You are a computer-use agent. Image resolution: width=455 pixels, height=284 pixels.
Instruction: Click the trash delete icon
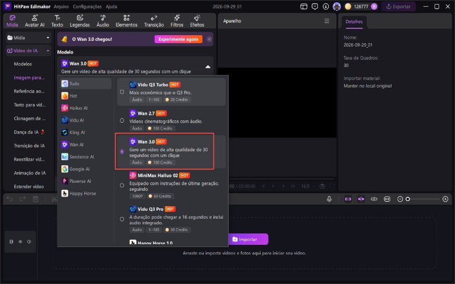pos(35,199)
